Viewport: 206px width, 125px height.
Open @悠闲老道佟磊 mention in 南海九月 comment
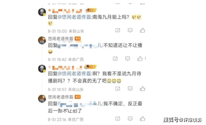click(x=74, y=17)
